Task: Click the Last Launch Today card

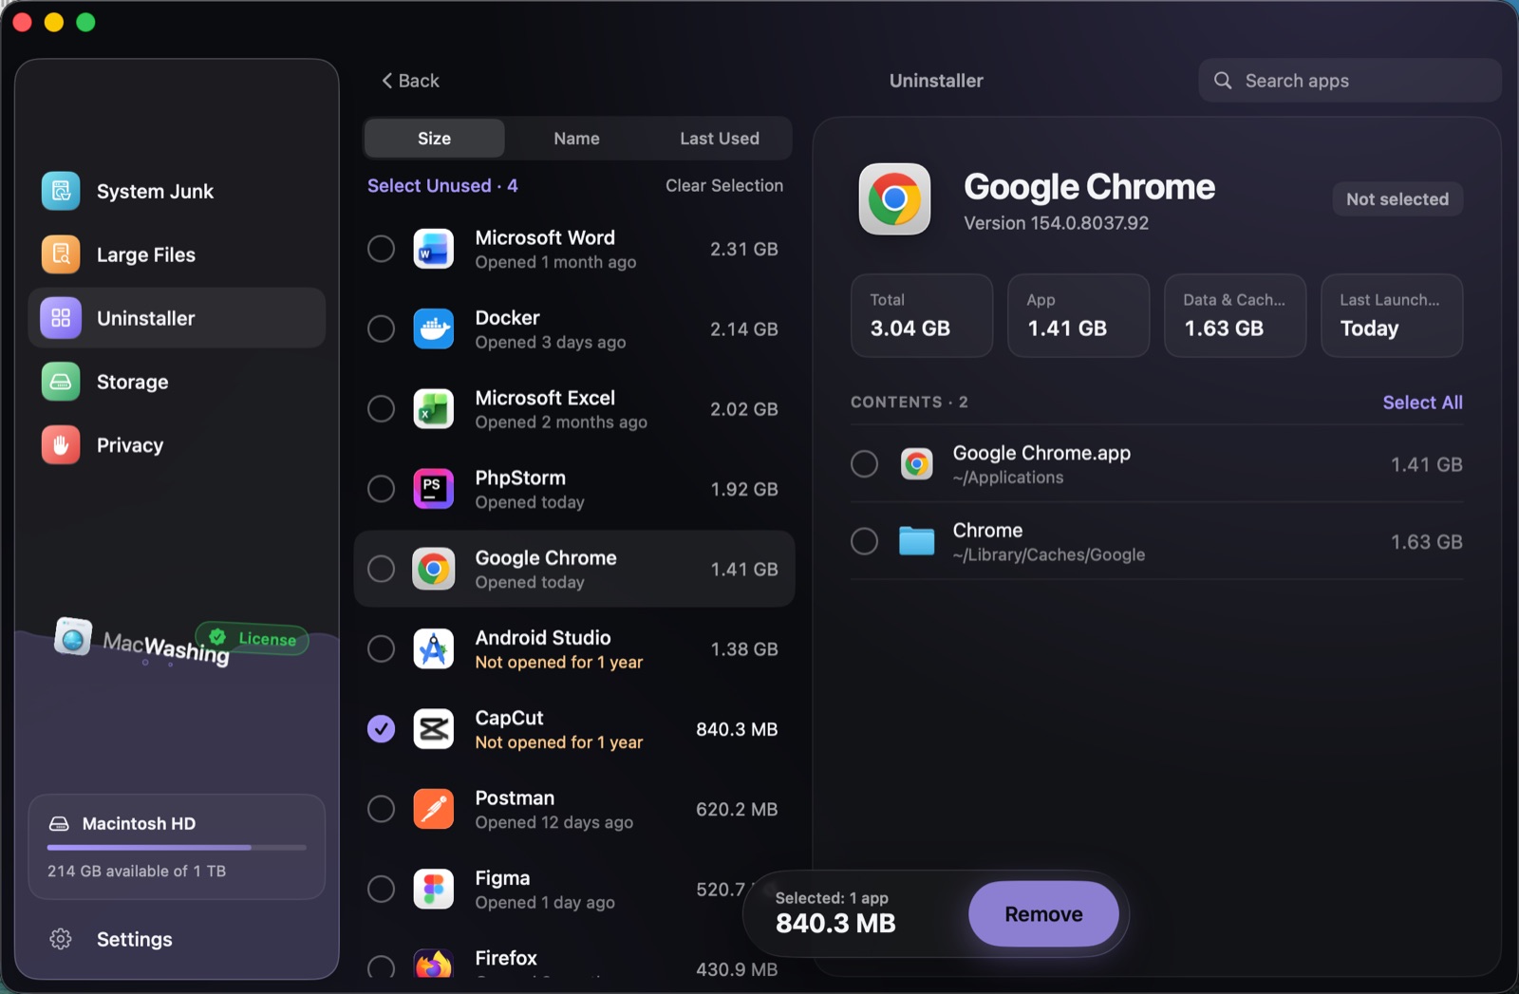Action: pyautogui.click(x=1392, y=316)
